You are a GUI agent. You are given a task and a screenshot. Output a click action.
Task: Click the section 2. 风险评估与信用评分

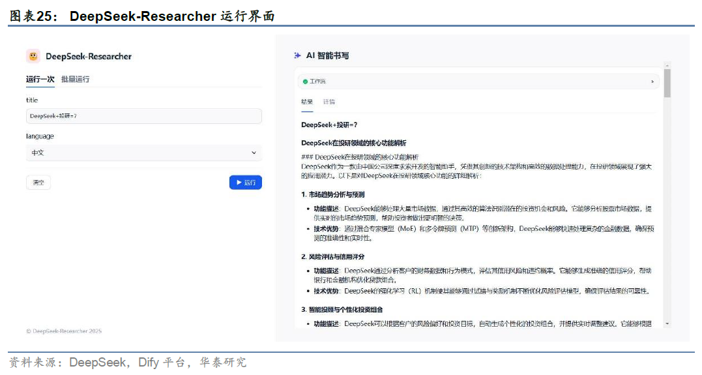coord(333,257)
